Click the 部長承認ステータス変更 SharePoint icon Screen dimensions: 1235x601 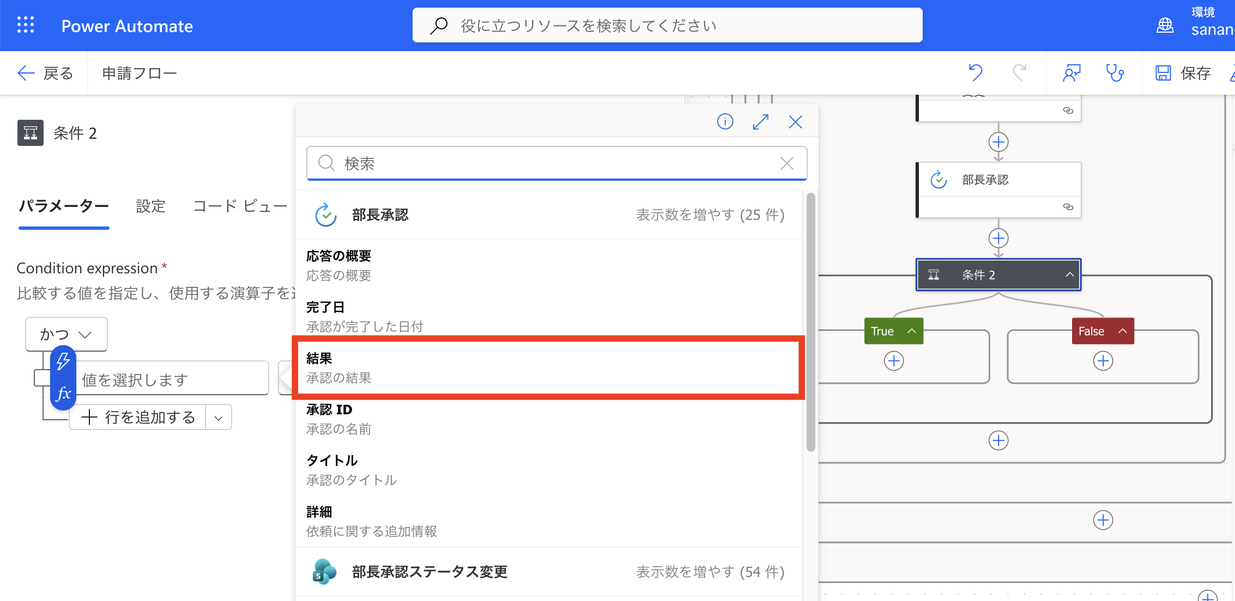[x=325, y=572]
